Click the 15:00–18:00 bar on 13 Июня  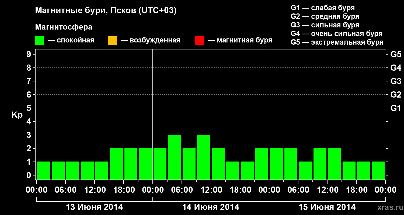tap(116, 164)
